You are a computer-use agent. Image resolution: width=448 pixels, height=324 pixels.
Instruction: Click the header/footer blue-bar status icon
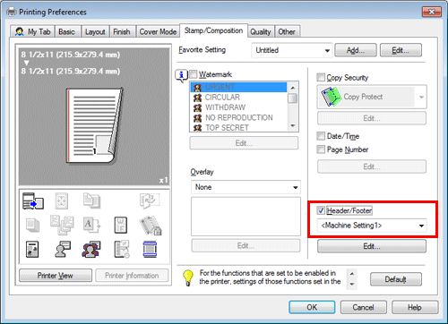[150, 250]
